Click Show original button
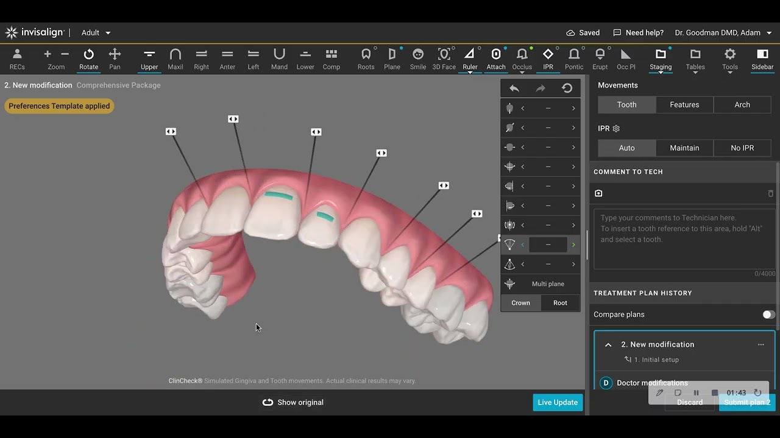Image resolution: width=780 pixels, height=438 pixels. click(x=293, y=403)
